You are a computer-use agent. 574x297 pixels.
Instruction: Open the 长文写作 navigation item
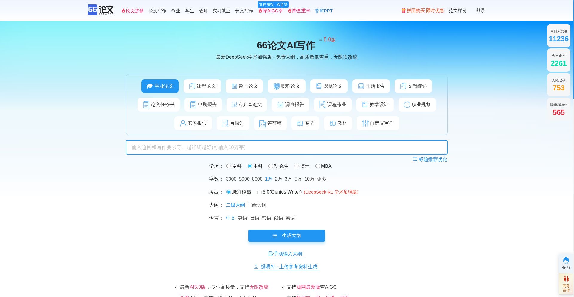coord(244,11)
